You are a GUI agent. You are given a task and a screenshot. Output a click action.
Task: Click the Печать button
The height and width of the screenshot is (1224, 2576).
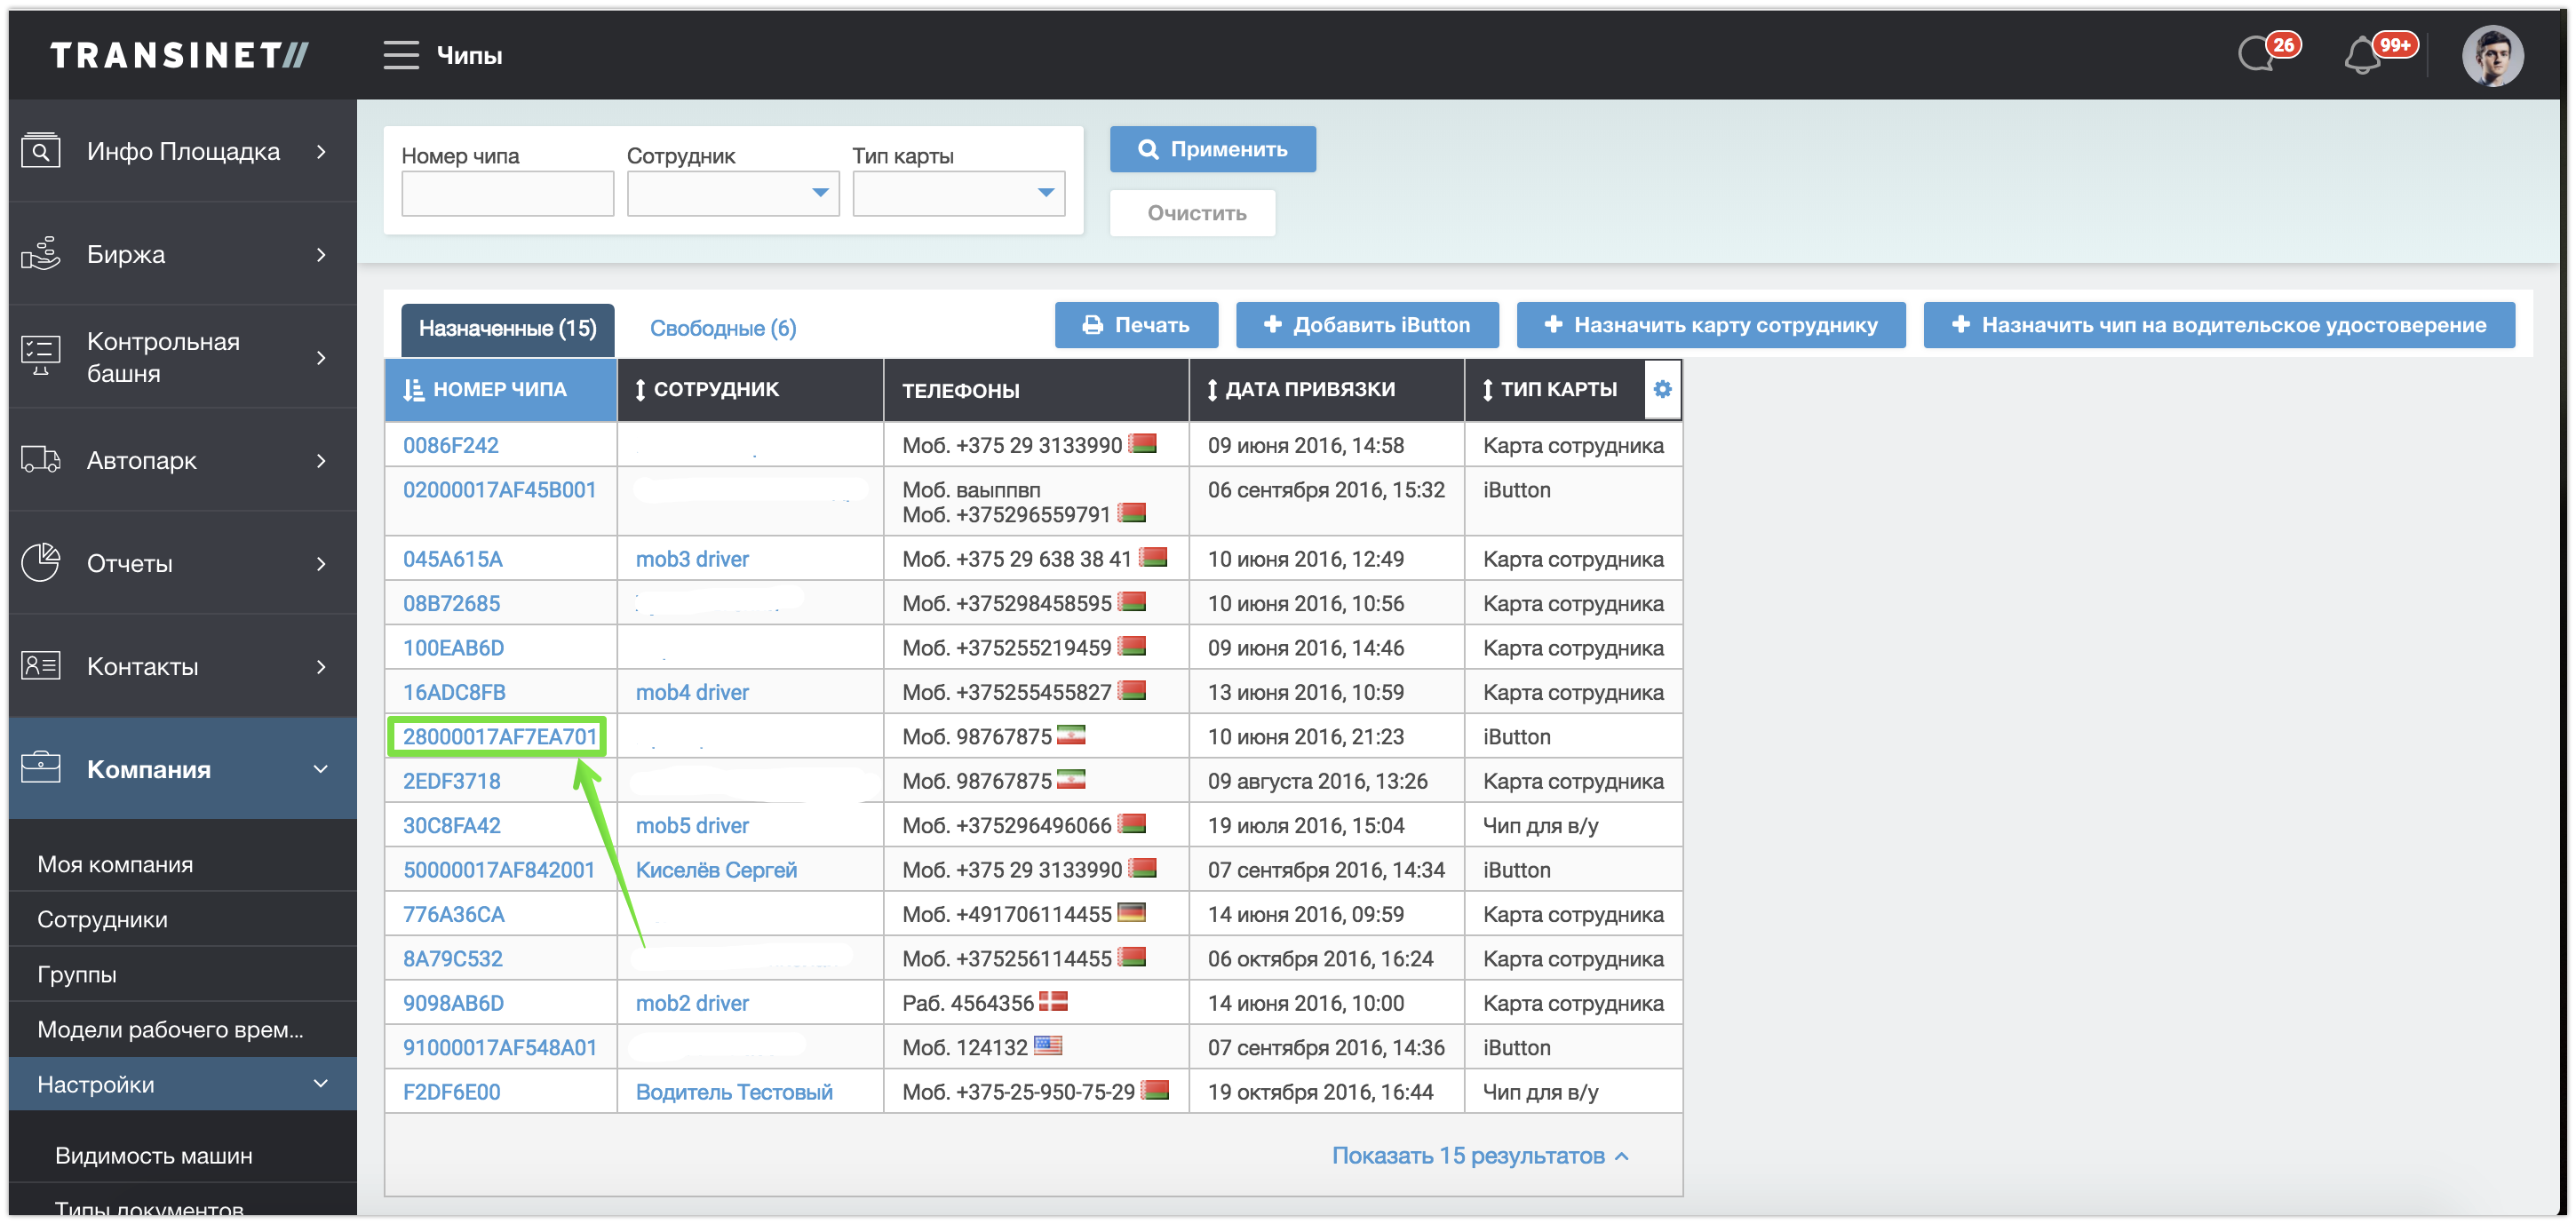(x=1136, y=325)
